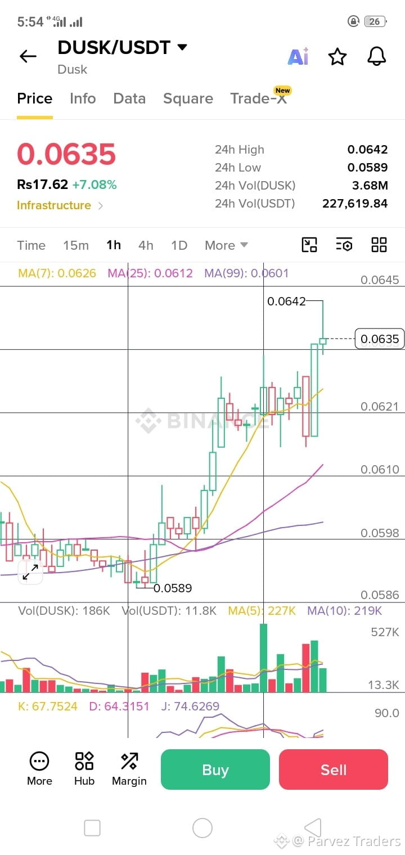This screenshot has width=405, height=855.
Task: Switch to the Price tab
Action: [34, 98]
